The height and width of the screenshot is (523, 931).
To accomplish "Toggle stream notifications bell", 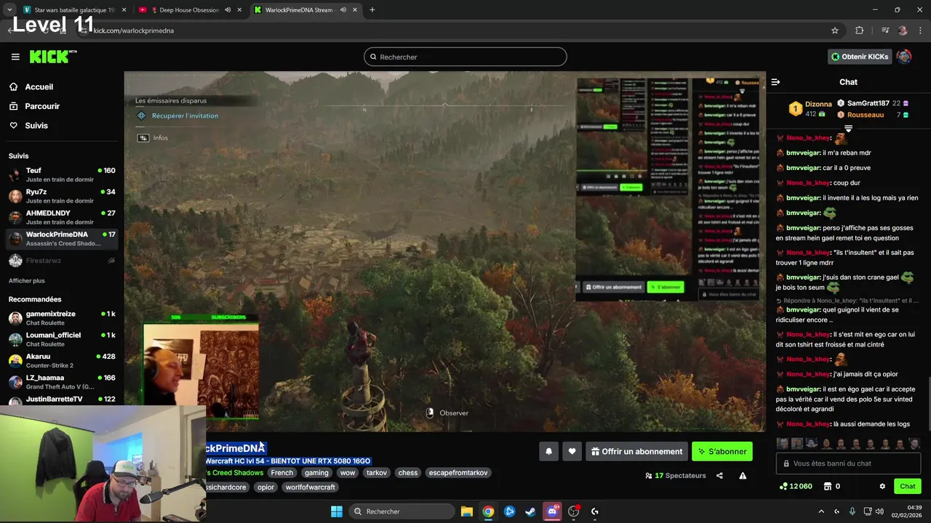I will [x=549, y=451].
